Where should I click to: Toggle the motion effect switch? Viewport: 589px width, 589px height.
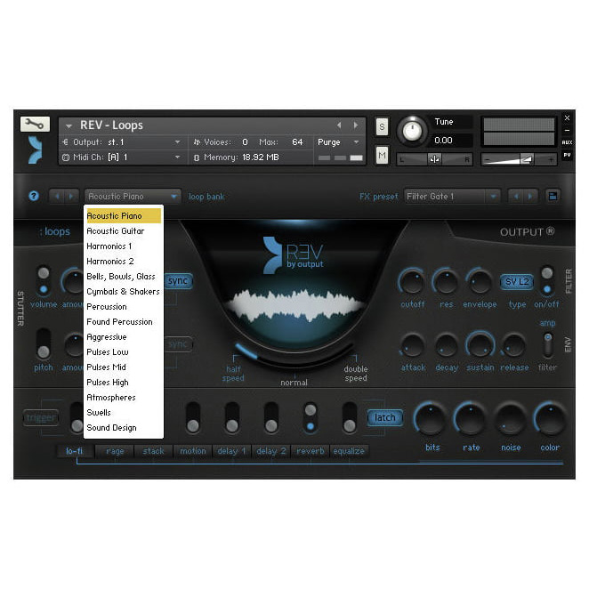pos(193,417)
